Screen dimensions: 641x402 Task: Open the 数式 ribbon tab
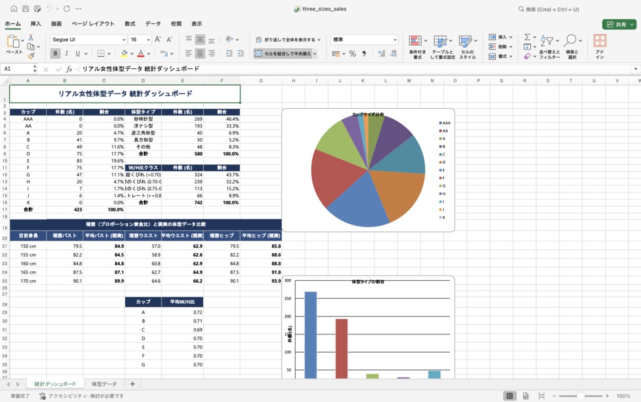[x=130, y=24]
